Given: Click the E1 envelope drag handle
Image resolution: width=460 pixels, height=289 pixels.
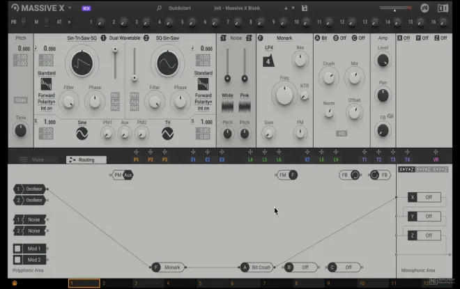Looking at the screenshot, I should pos(193,152).
